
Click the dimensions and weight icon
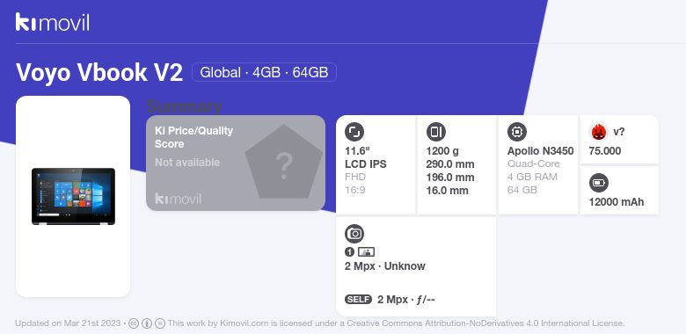[x=435, y=132]
